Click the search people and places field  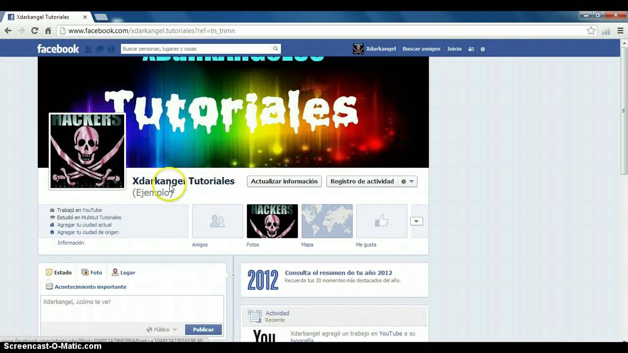(196, 49)
